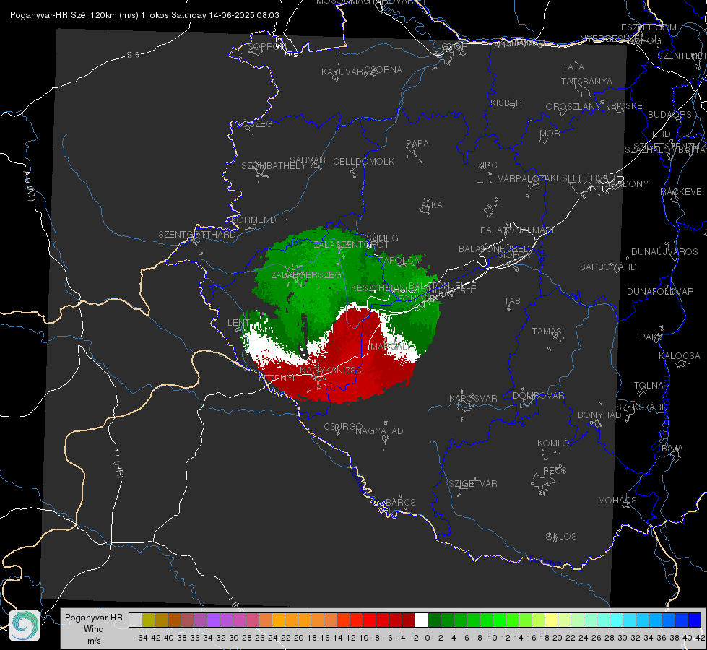This screenshot has height=650, width=707.
Task: Click the LENTI city label
Action: [240, 323]
